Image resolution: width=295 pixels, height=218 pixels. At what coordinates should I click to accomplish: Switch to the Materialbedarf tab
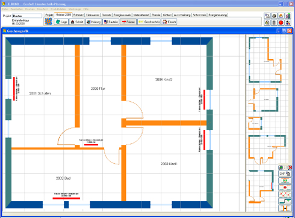pos(141,15)
